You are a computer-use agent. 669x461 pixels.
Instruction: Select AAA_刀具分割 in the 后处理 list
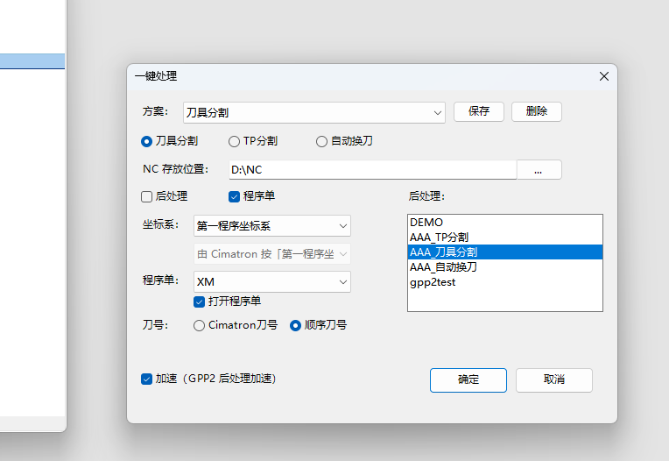505,252
